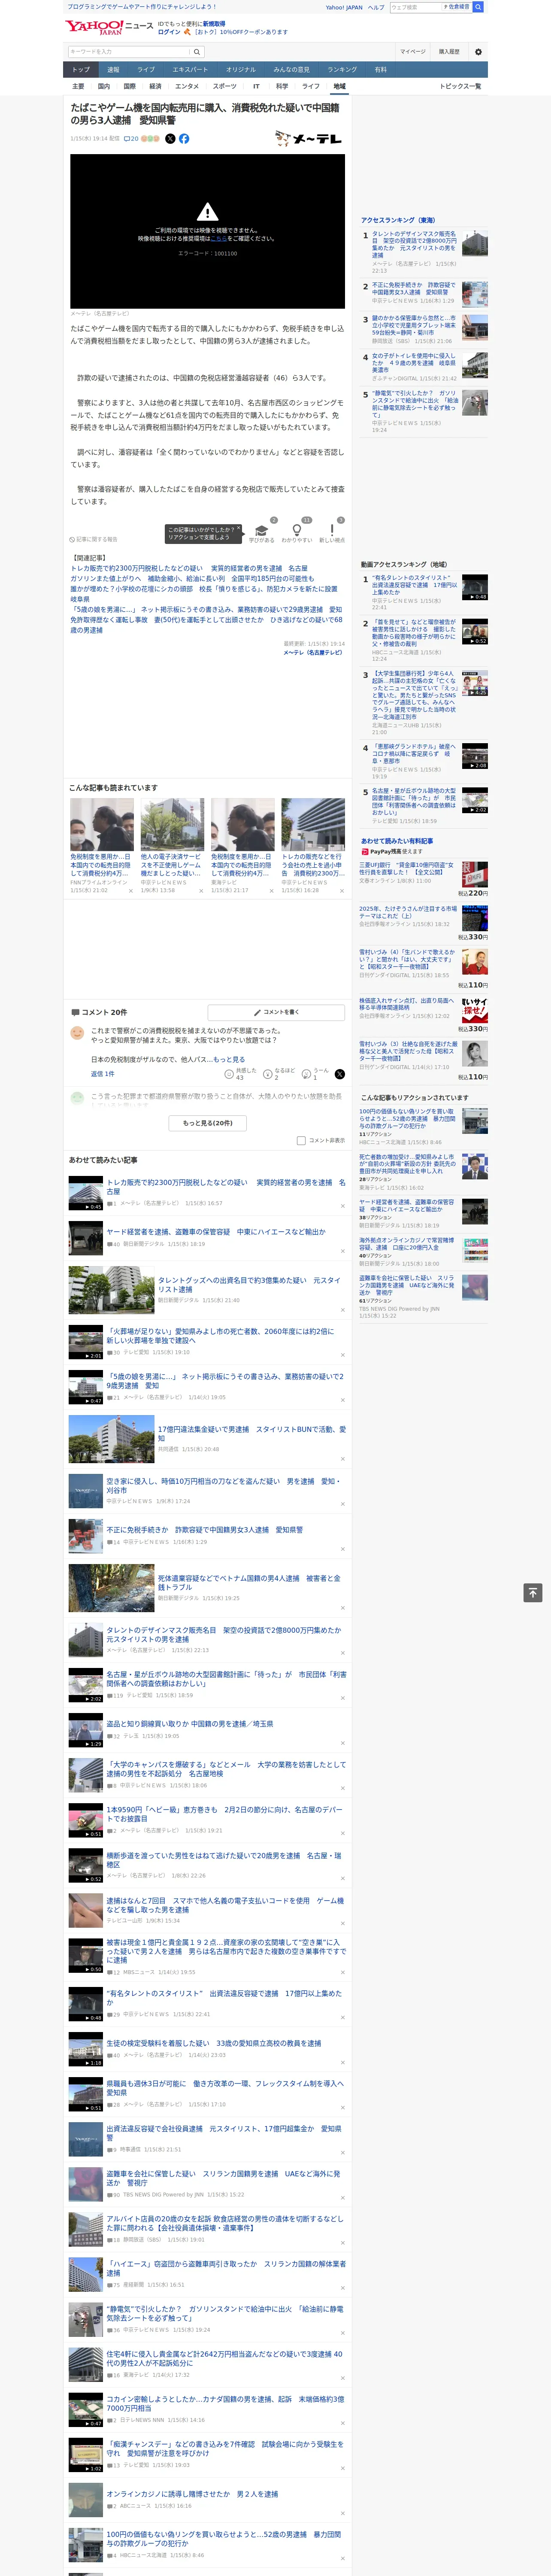Open the みんなの意見 tab
This screenshot has height=2576, width=551.
pos(291,70)
